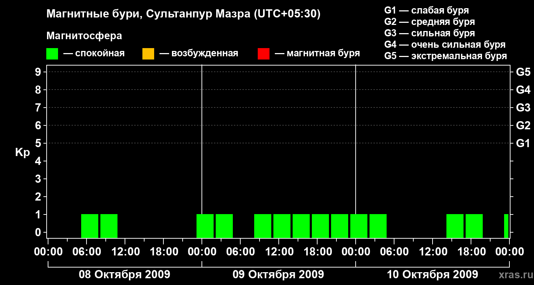Image resolution: width=534 pixels, height=285 pixels.
Task: Select the '08 Октября 2009' date label
Action: tap(124, 275)
